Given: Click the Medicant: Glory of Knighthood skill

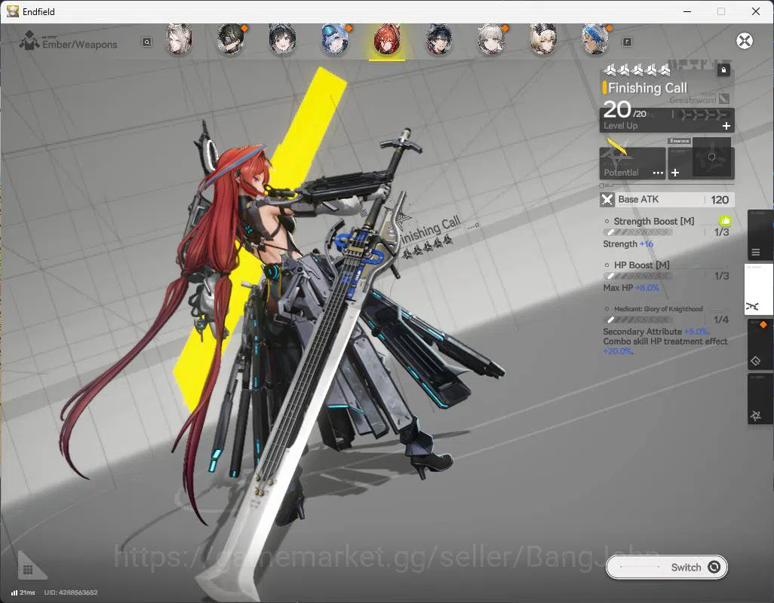Looking at the screenshot, I should click(658, 308).
